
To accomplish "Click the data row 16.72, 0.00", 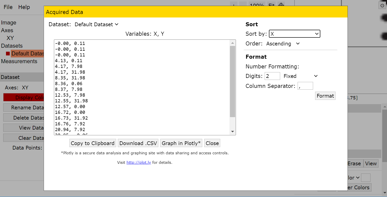I will pyautogui.click(x=70, y=112).
